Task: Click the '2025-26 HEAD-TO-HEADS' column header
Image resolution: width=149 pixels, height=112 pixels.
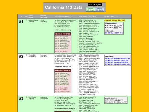Action: point(87,17)
